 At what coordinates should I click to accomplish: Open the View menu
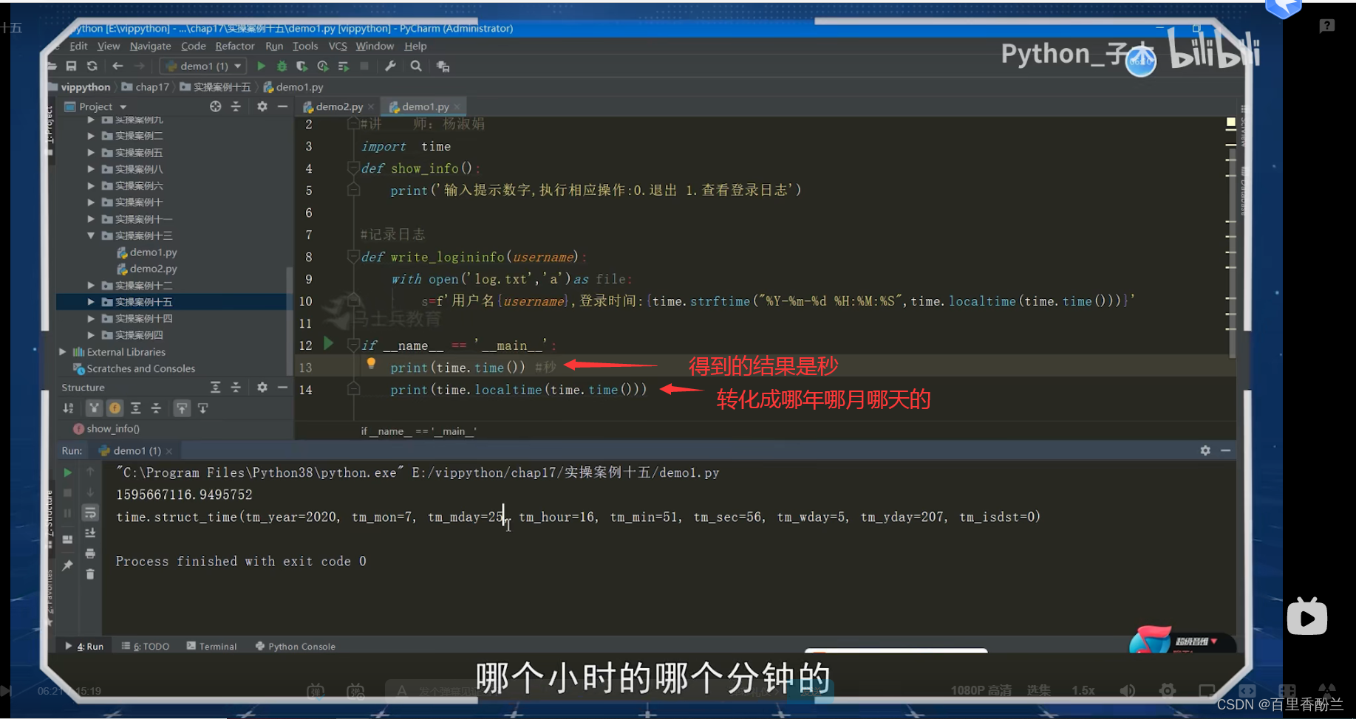pos(109,46)
